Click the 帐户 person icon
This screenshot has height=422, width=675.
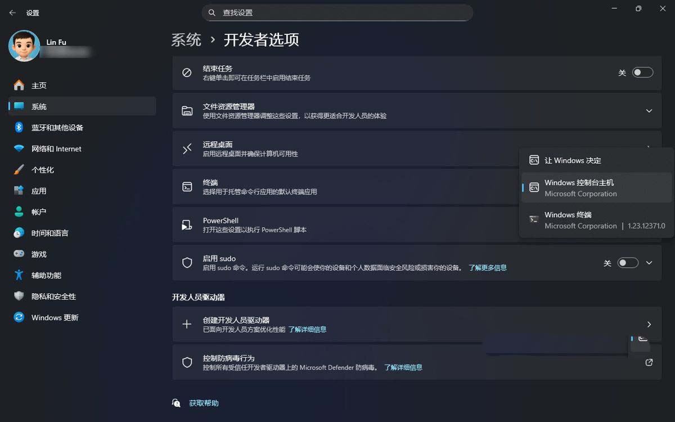click(19, 212)
